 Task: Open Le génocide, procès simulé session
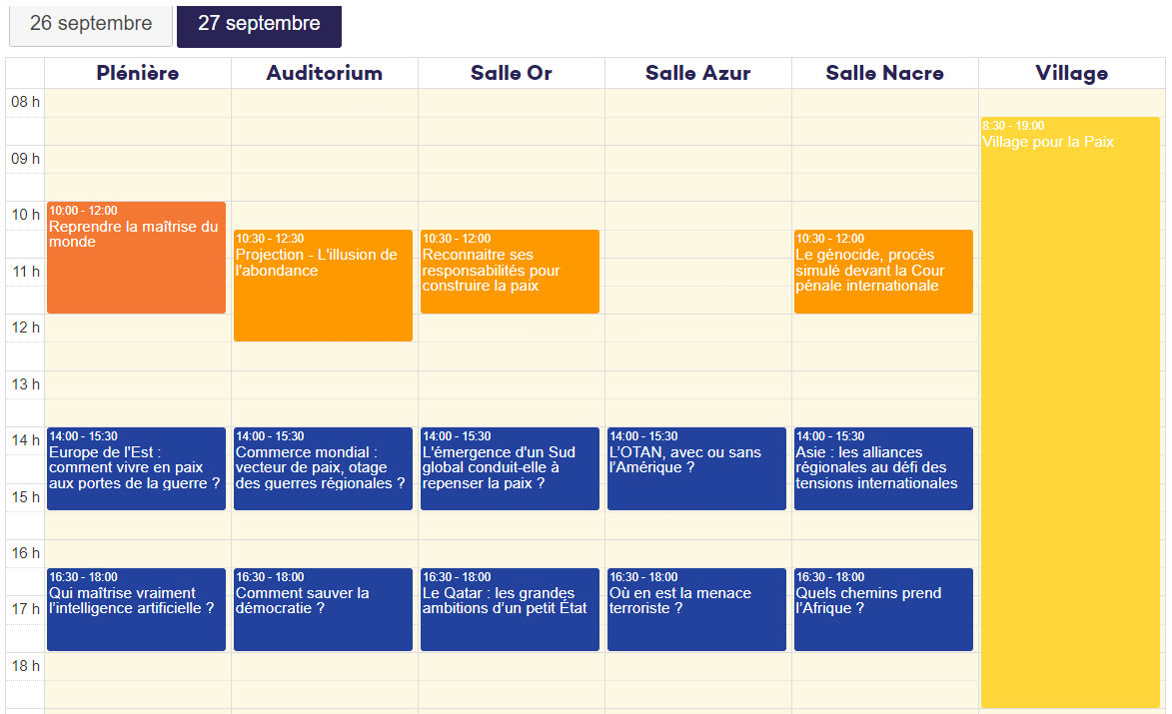(x=883, y=272)
